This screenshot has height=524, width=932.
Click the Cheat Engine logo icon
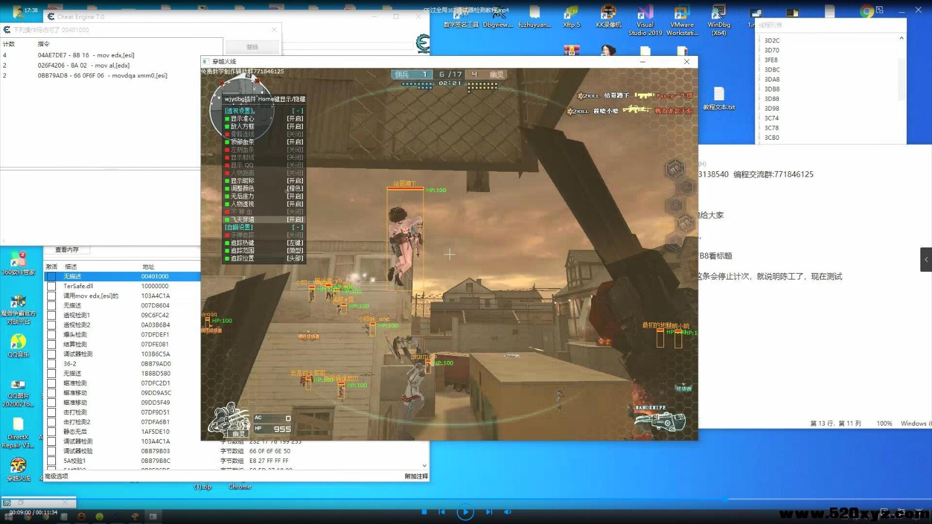423,44
